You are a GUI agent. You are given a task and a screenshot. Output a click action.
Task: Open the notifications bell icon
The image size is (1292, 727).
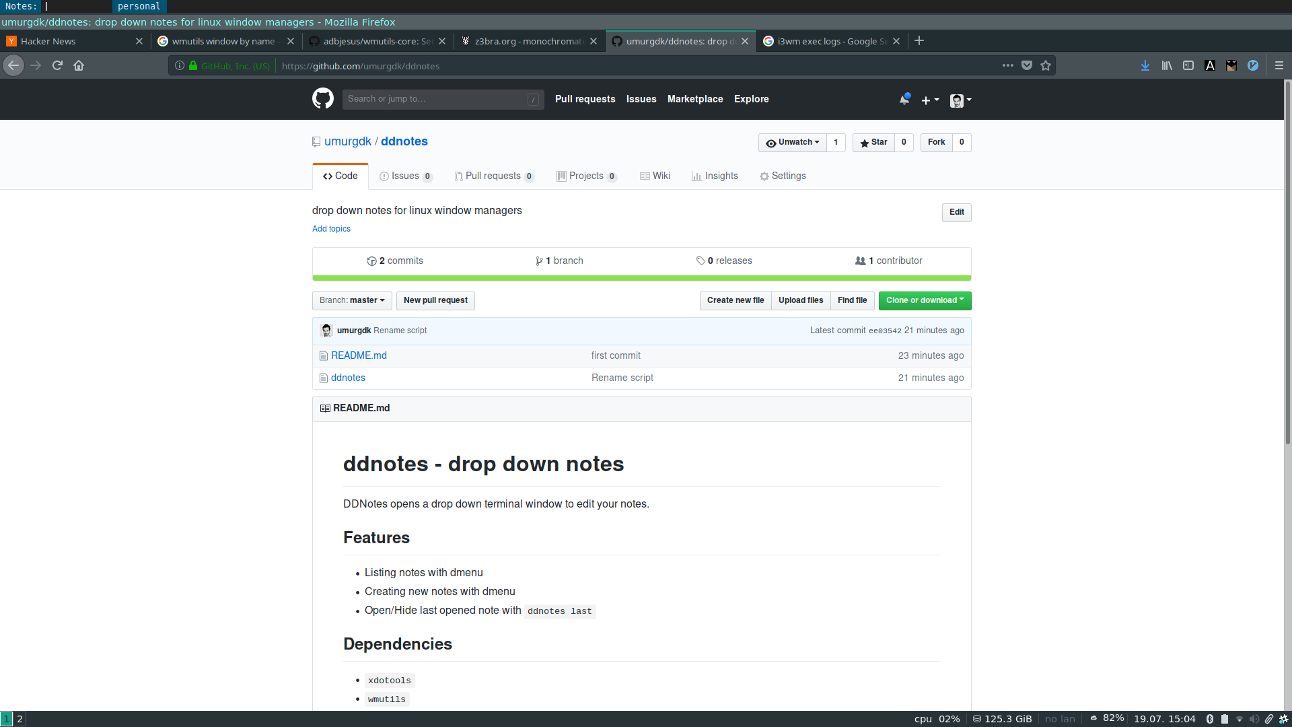(x=904, y=100)
